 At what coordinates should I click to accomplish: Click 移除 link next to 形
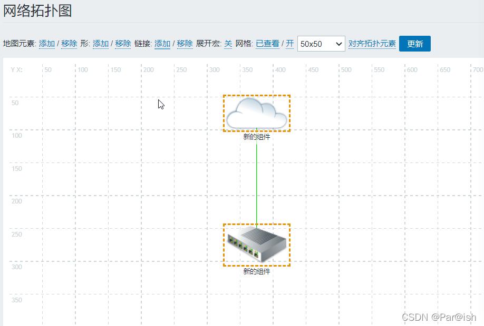[x=123, y=44]
